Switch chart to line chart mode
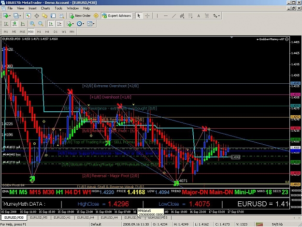The height and width of the screenshot is (227, 302). coord(23,24)
